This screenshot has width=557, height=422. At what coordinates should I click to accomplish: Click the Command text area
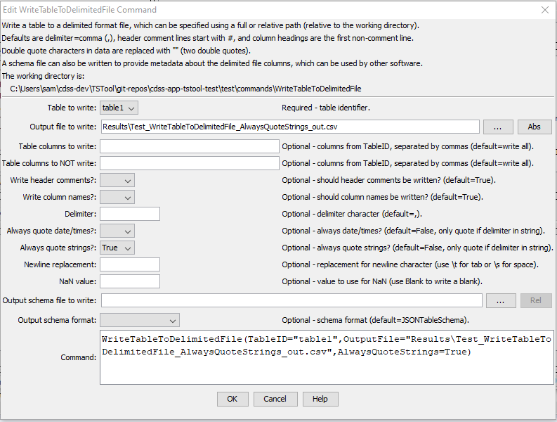point(327,357)
